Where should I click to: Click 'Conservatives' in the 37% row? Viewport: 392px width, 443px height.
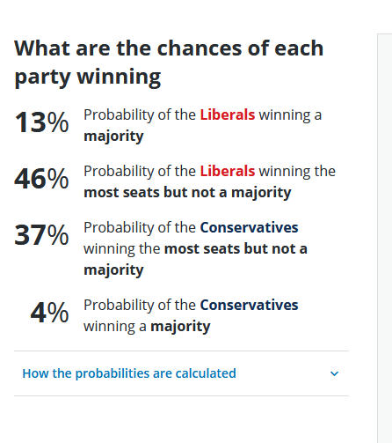249,227
